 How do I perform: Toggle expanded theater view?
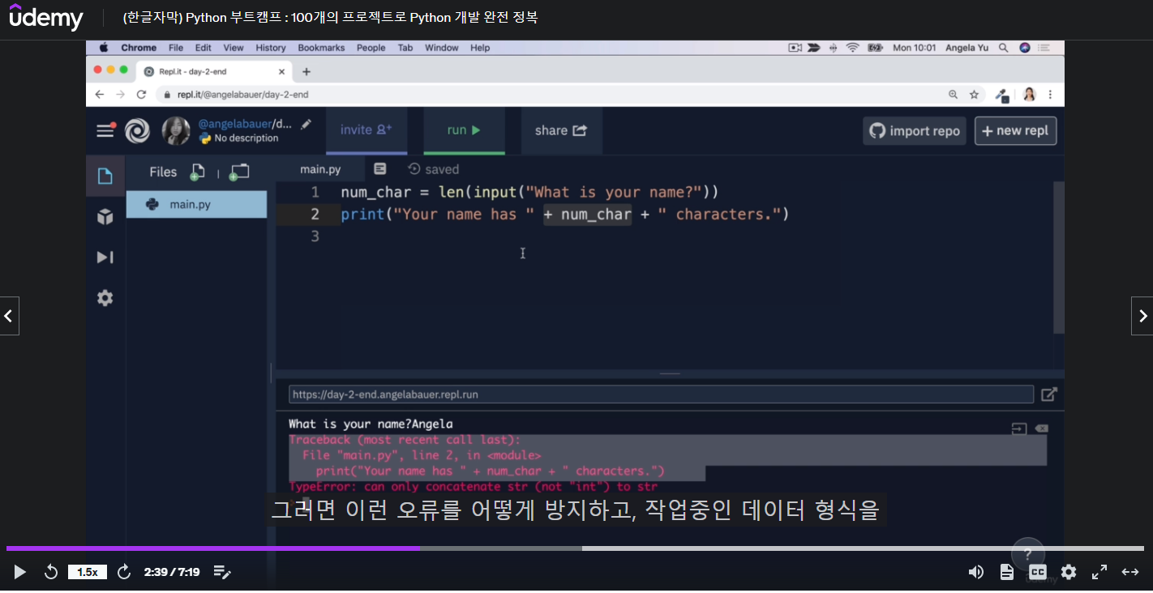point(1130,572)
